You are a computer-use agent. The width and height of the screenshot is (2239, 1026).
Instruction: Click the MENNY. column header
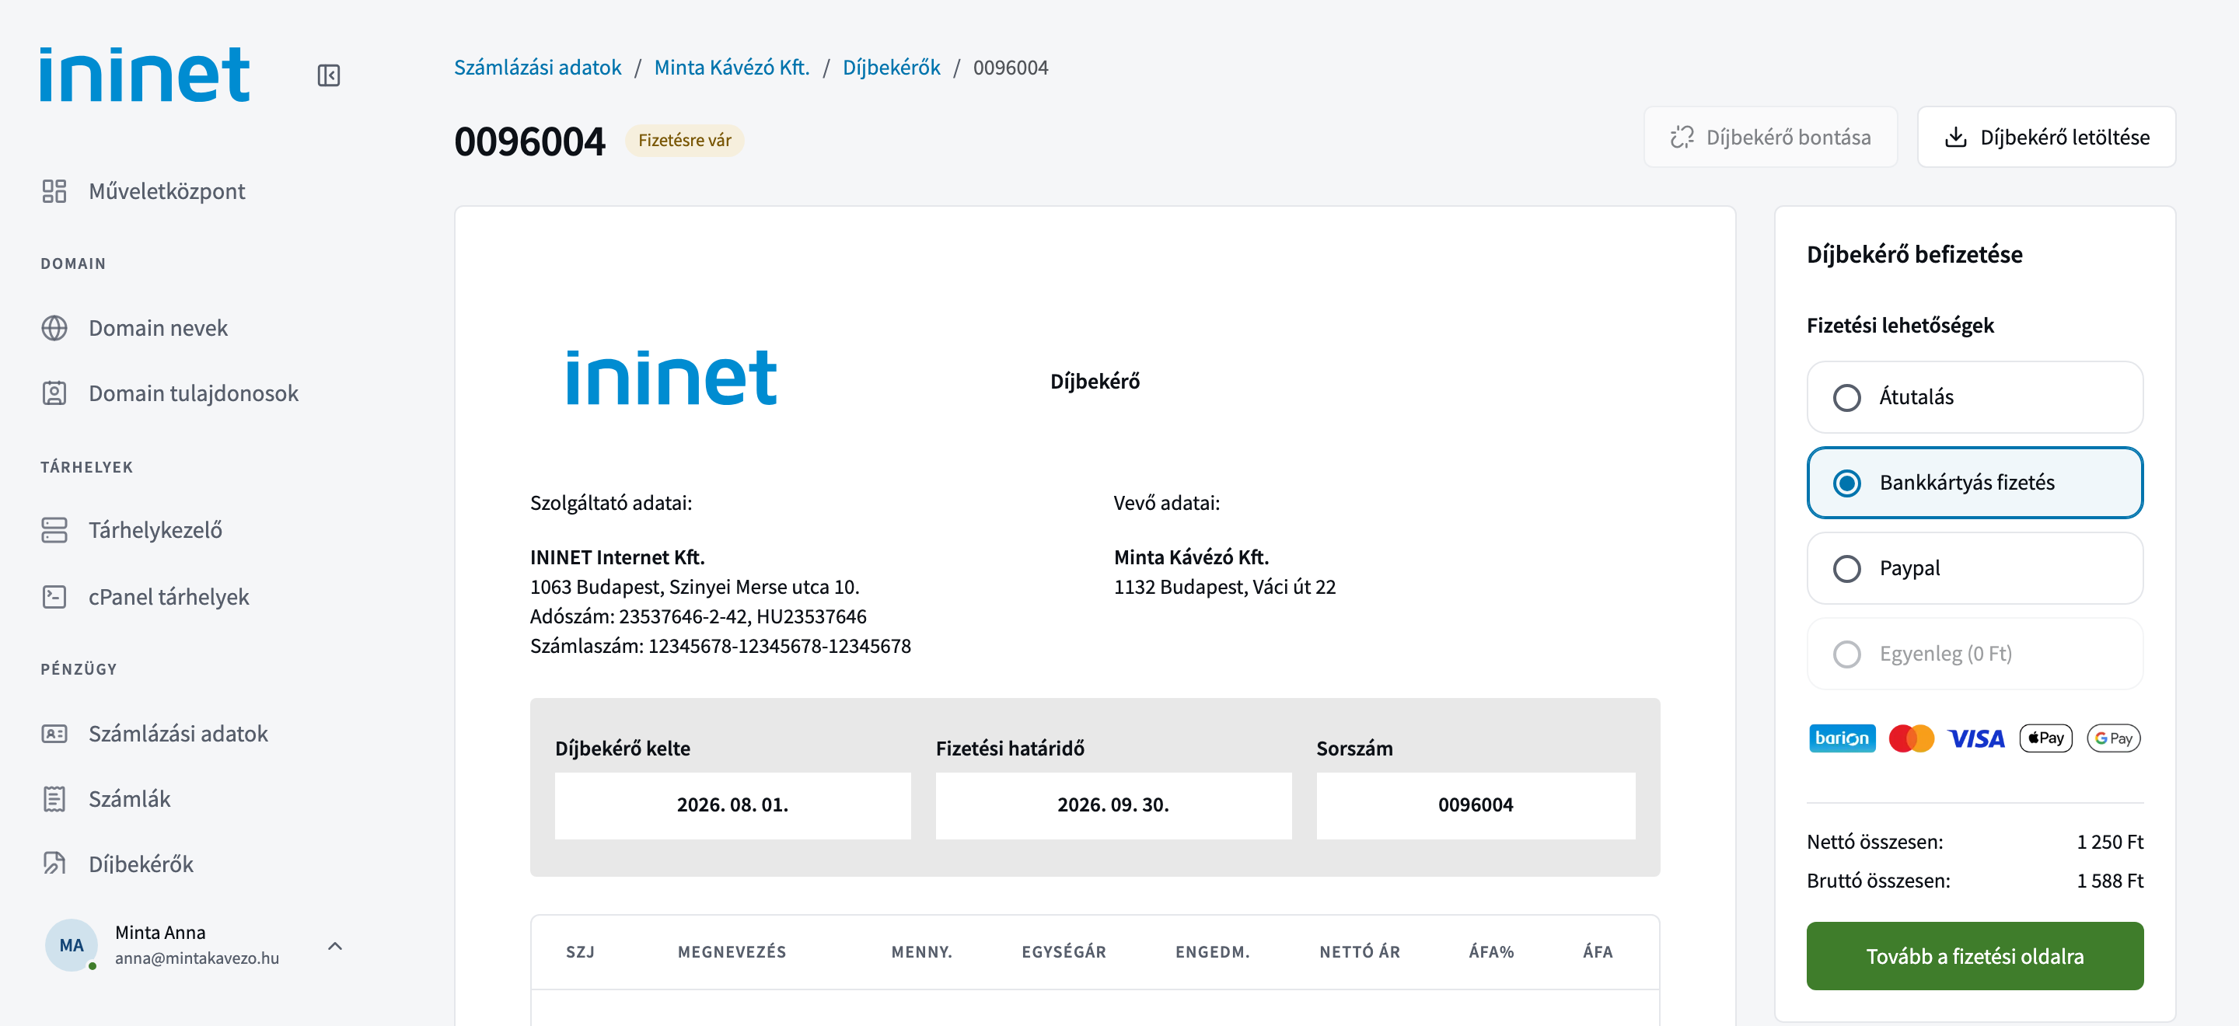coord(922,952)
